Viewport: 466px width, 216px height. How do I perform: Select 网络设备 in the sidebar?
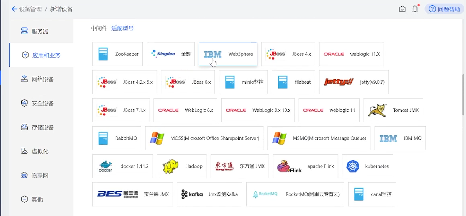(x=42, y=79)
